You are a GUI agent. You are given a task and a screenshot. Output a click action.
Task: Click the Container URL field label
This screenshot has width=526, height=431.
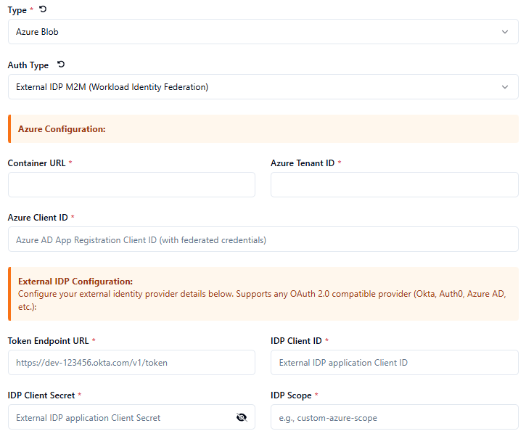[x=37, y=163]
